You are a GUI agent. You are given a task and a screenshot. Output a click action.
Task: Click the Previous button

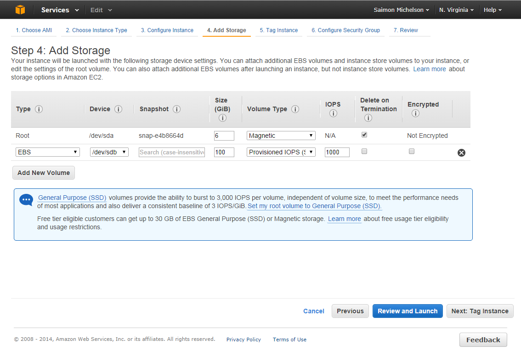(x=350, y=311)
